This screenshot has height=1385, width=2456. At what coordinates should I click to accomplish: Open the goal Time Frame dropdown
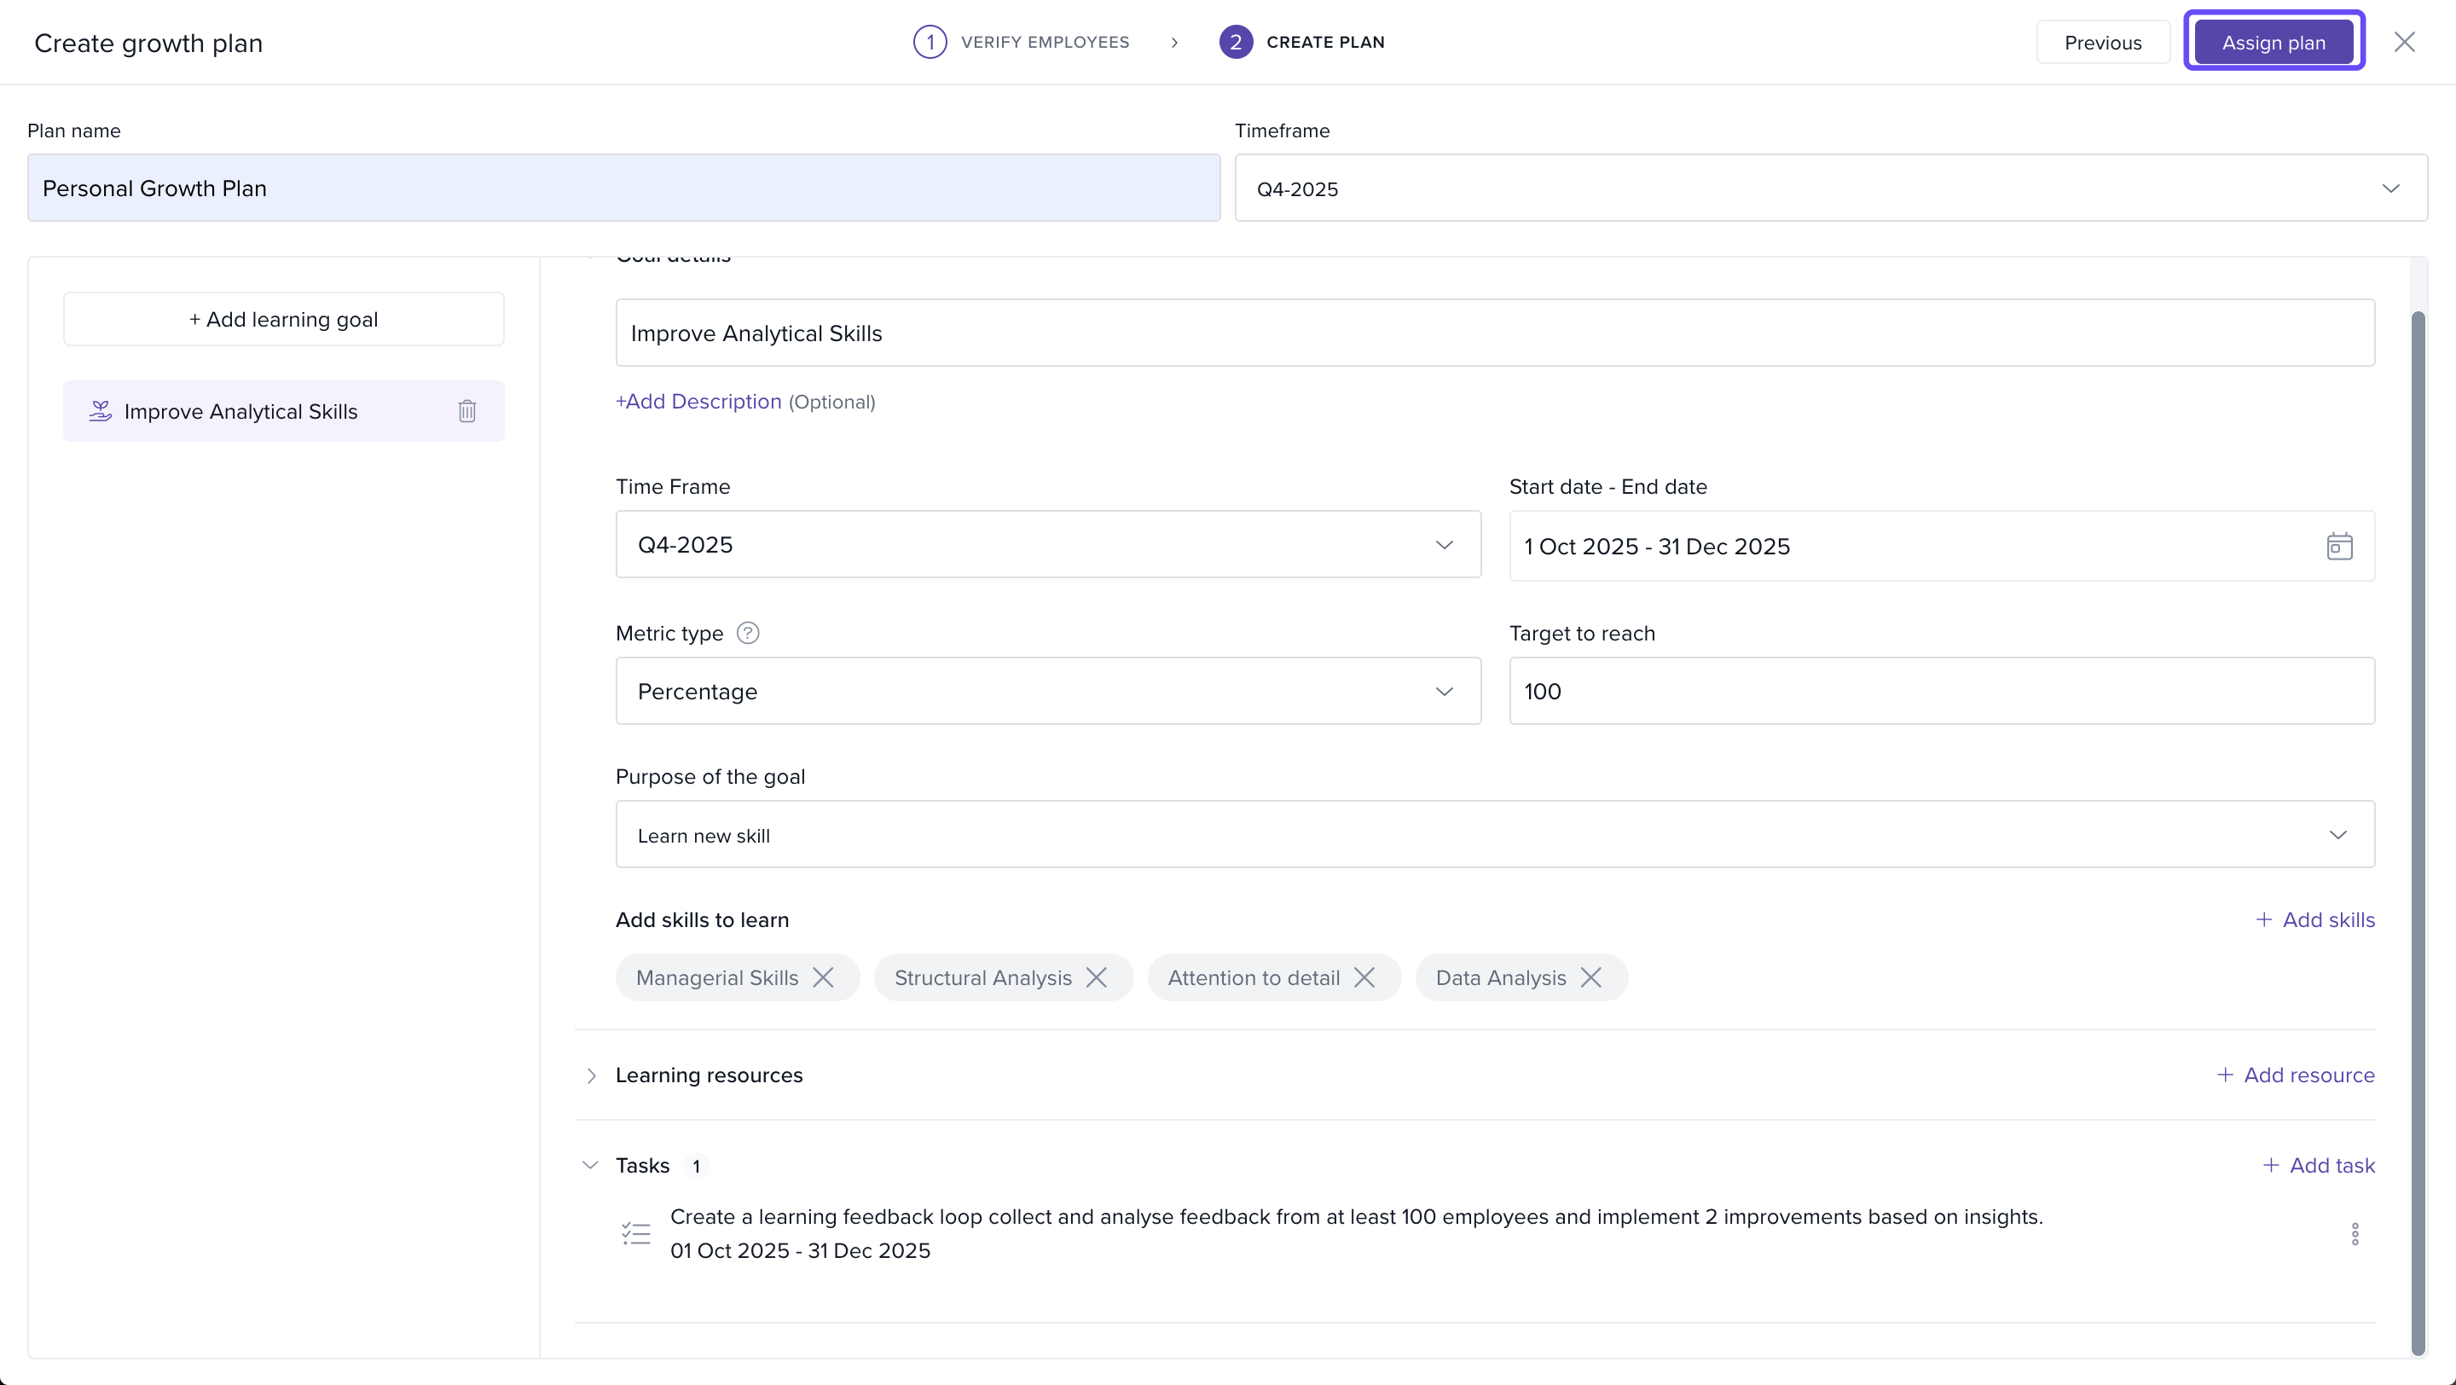(1048, 544)
